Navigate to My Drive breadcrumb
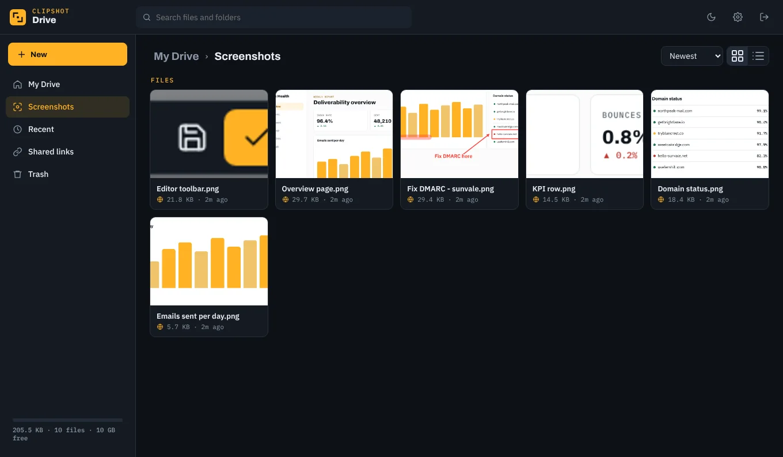Viewport: 783px width, 457px height. (176, 56)
